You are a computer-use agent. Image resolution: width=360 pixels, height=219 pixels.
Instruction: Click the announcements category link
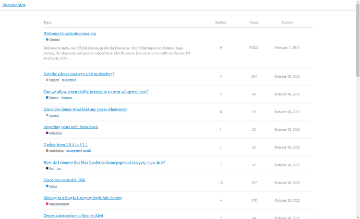pos(59,204)
